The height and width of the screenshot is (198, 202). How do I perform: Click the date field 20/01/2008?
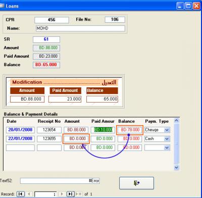pos(20,130)
